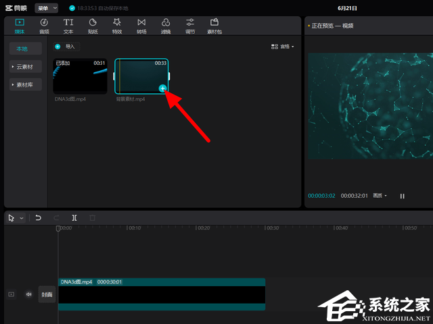The image size is (433, 324).
Task: Open the Filters (滤镜) panel
Action: point(166,26)
